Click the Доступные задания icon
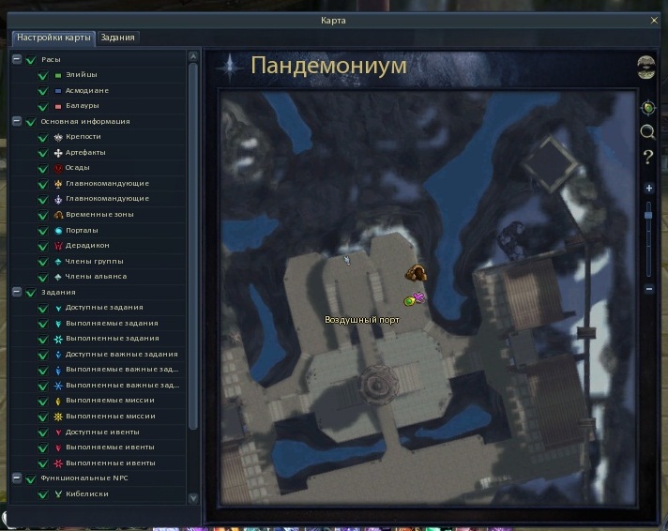This screenshot has height=531, width=668. (58, 308)
